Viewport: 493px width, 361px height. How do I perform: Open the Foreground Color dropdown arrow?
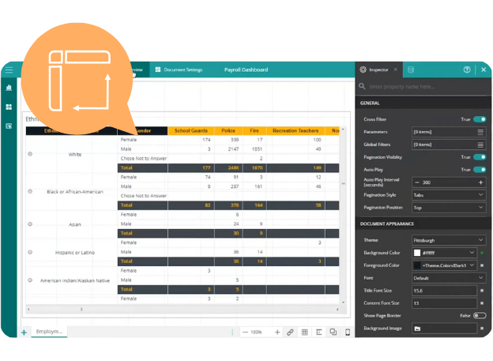tap(472, 265)
